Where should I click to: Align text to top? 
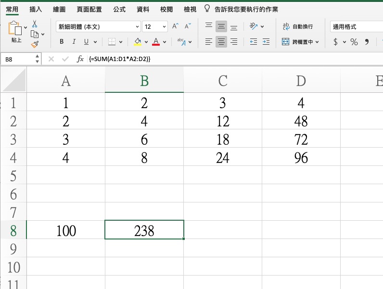tap(209, 26)
